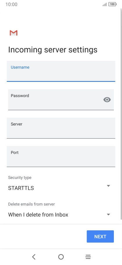Viewport: 122px width, 265px height.
Task: Tap the home circle navigation icon
Action: click(61, 257)
